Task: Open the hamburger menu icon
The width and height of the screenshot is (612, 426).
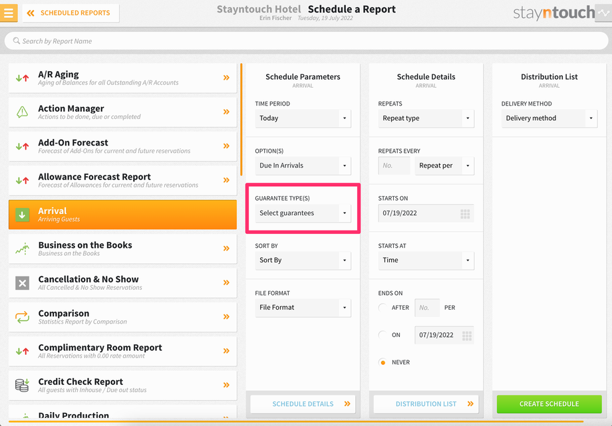Action: tap(9, 13)
